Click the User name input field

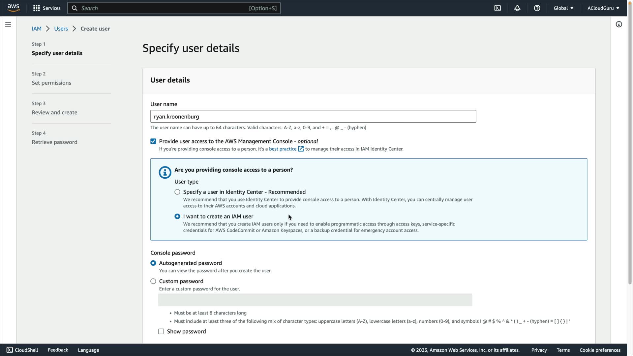pos(313,116)
